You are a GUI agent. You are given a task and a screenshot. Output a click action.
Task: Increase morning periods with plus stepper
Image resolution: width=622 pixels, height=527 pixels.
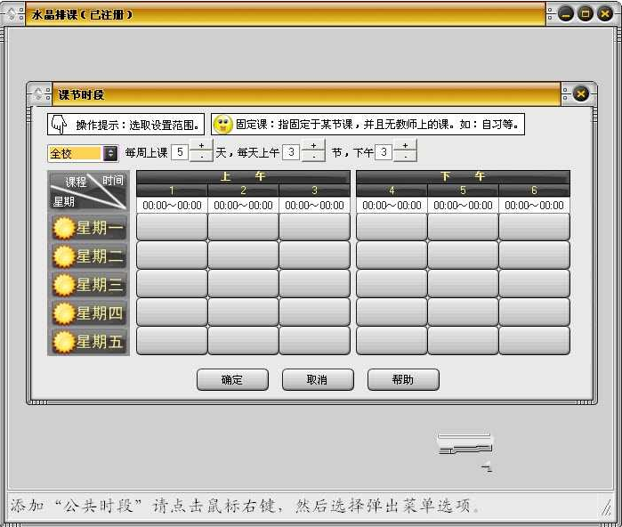pos(313,145)
